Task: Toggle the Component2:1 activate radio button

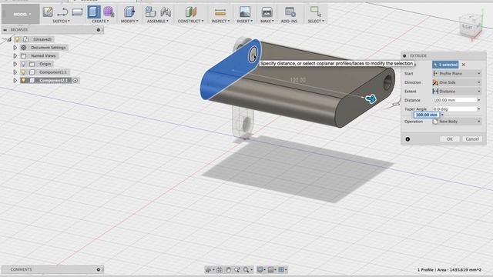Action: click(75, 81)
